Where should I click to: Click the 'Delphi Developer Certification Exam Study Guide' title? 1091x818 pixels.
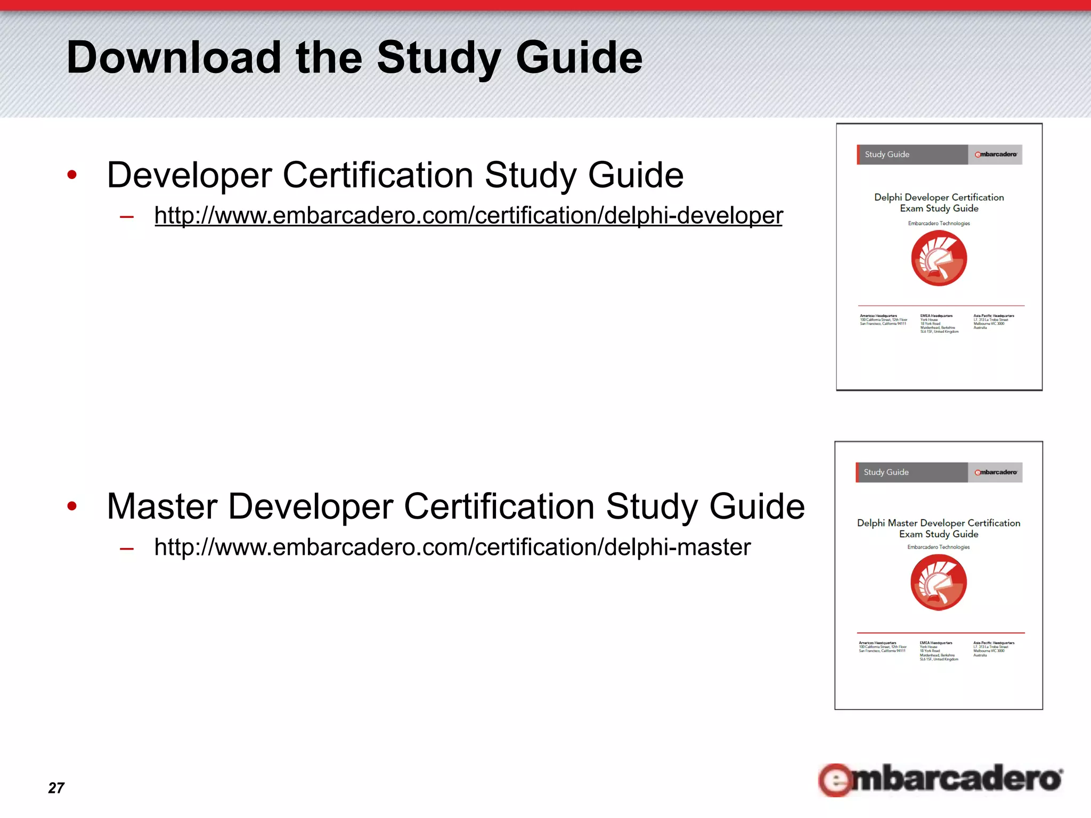pyautogui.click(x=939, y=203)
